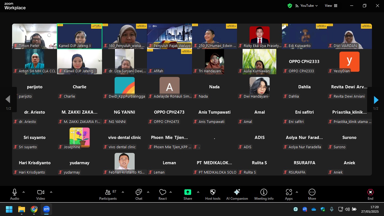Open the Participants panel
The height and width of the screenshot is (216, 384).
(108, 194)
